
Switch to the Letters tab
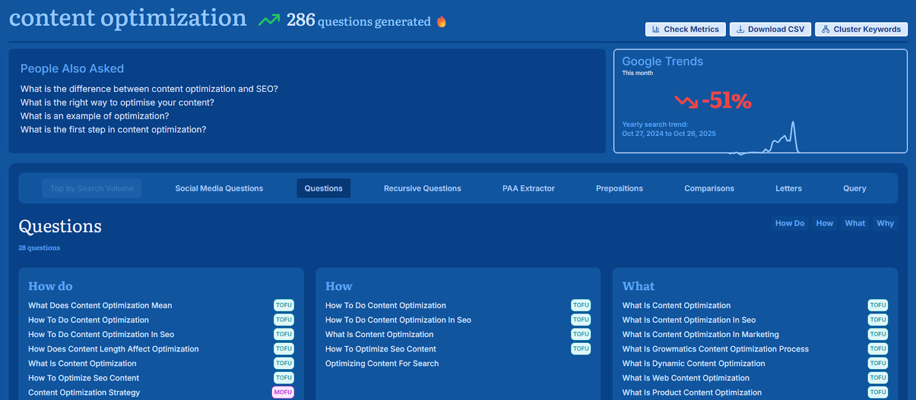click(x=788, y=189)
